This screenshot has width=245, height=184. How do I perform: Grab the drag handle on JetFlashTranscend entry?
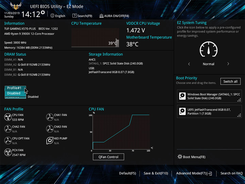pyautogui.click(x=239, y=115)
